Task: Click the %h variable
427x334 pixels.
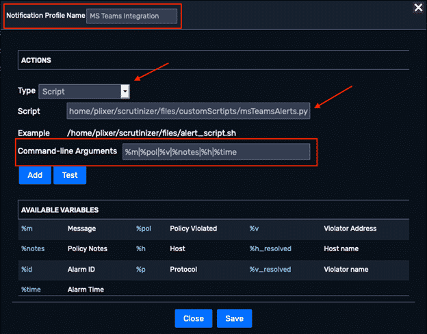Action: click(140, 248)
